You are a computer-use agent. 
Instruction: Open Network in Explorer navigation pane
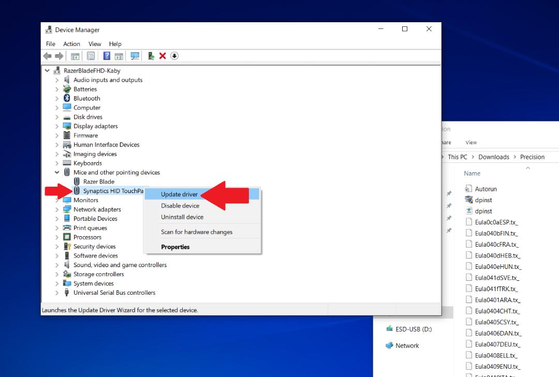point(407,345)
